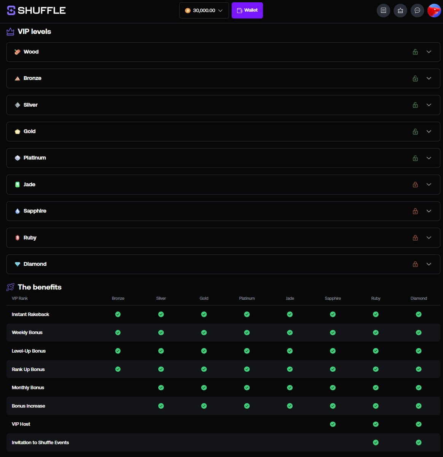Click the Rank Up Bonus row label
The image size is (443, 457).
coord(28,369)
